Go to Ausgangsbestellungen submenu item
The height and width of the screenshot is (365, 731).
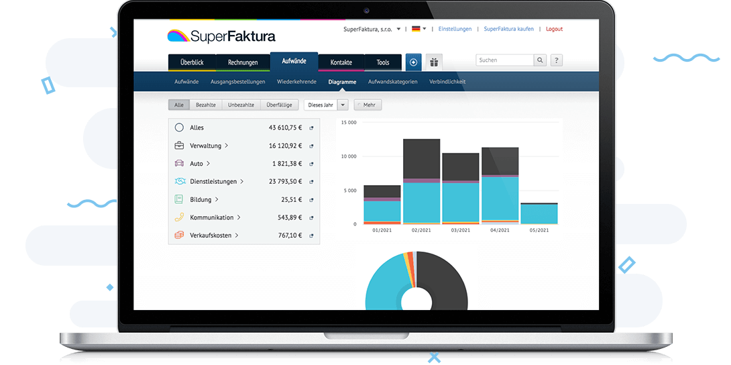[238, 82]
